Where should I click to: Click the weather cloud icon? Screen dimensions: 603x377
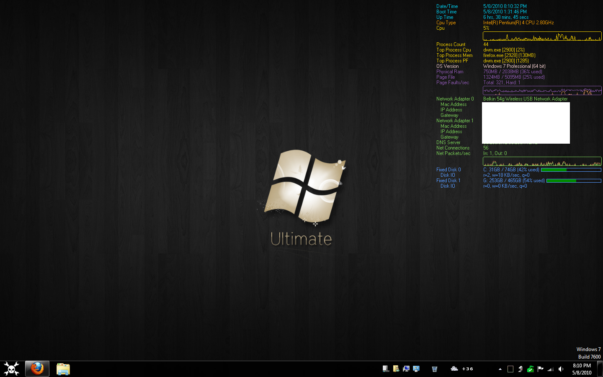point(454,369)
